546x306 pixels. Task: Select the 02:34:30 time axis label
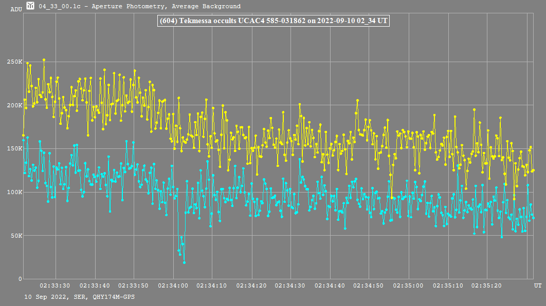(291, 285)
